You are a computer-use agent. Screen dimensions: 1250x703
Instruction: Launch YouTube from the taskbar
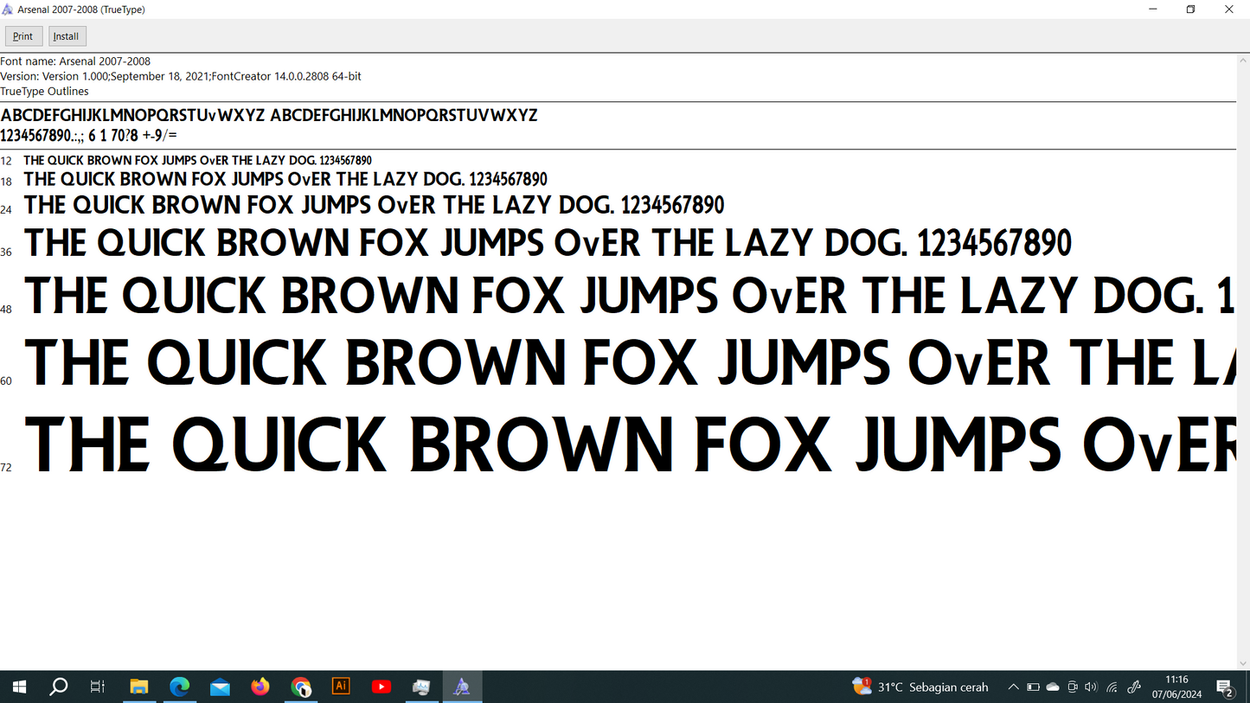(381, 686)
